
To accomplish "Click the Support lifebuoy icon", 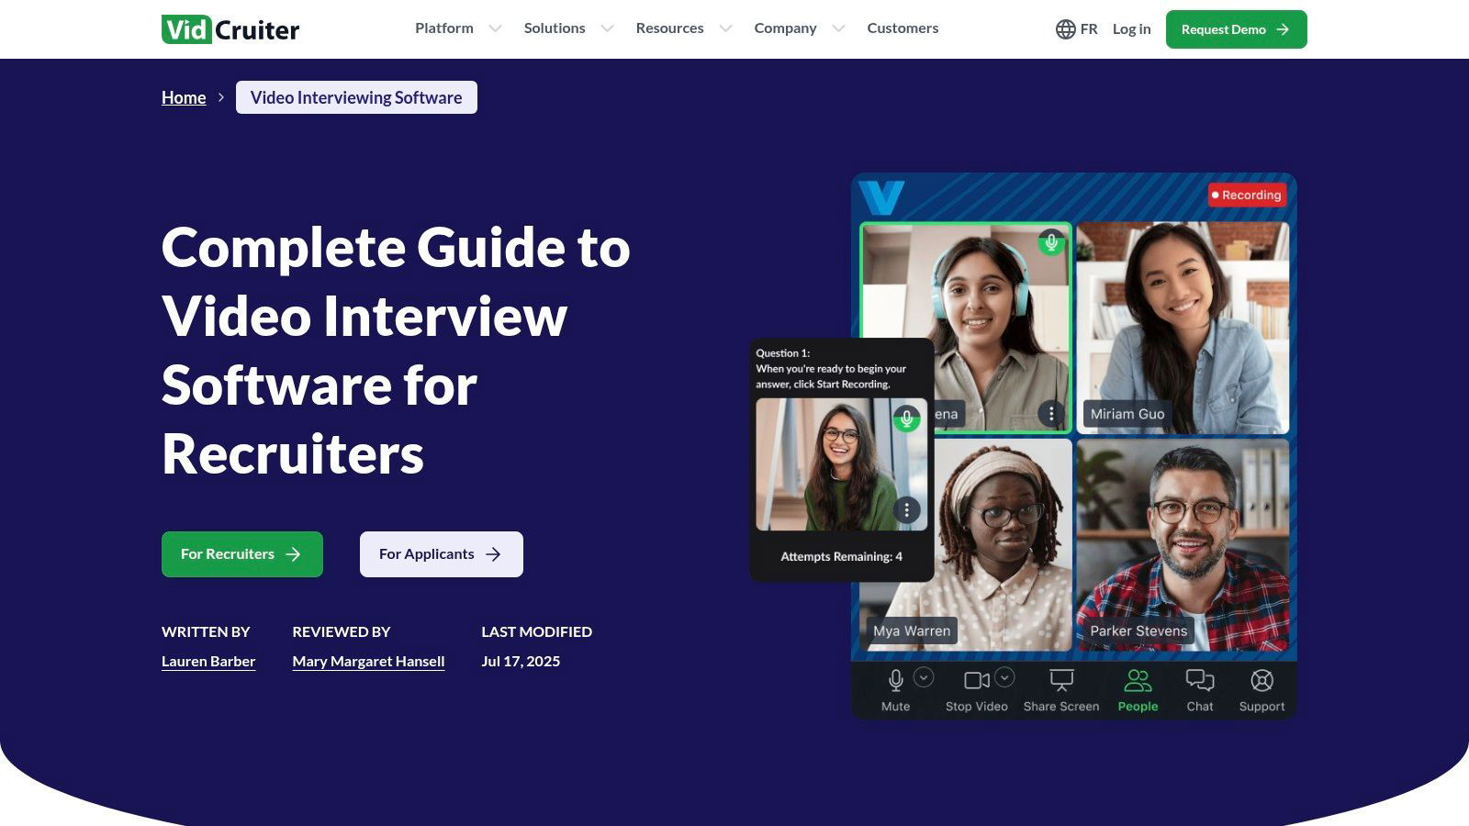I will pos(1262,680).
